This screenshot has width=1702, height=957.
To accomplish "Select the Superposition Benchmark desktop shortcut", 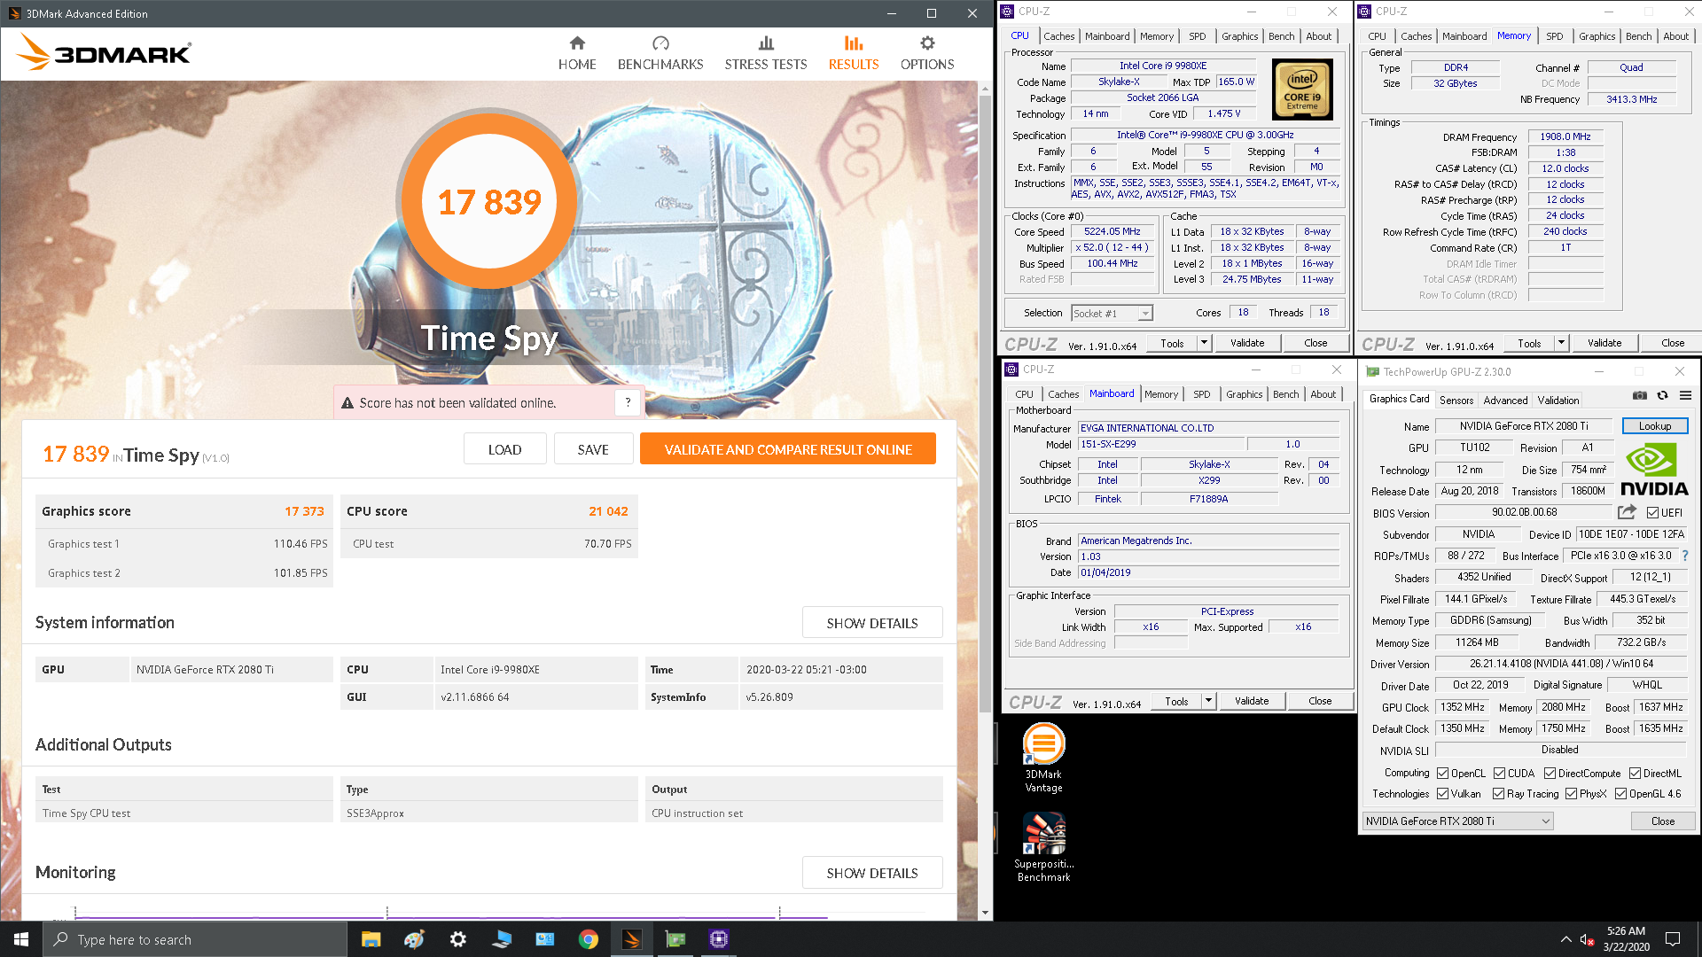I will [x=1043, y=848].
